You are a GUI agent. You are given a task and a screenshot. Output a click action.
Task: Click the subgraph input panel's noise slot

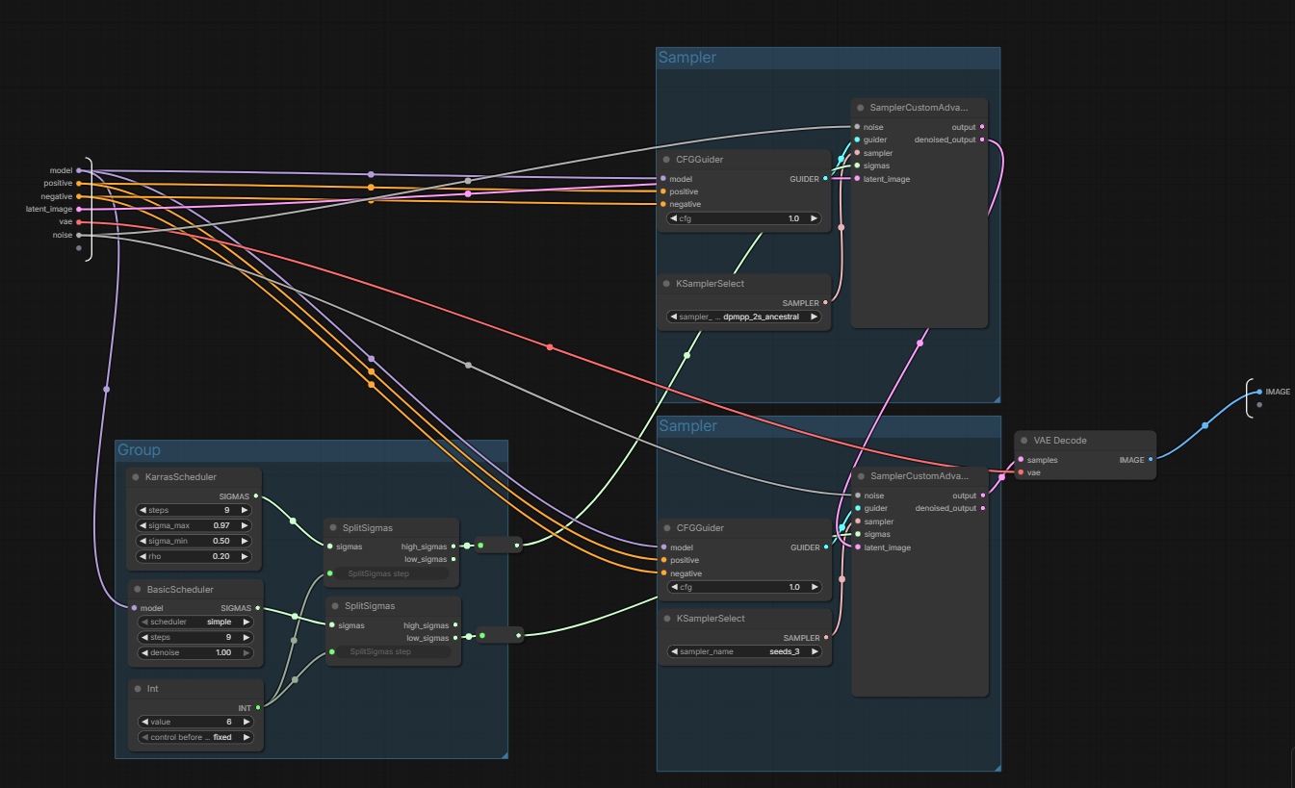(x=79, y=235)
